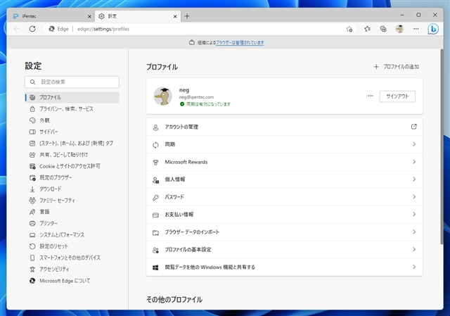Expand the パスワード row chevron

pos(414,197)
